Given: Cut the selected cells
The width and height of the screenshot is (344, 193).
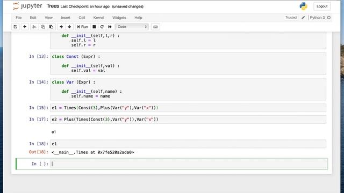Looking at the screenshot, I should [34, 27].
